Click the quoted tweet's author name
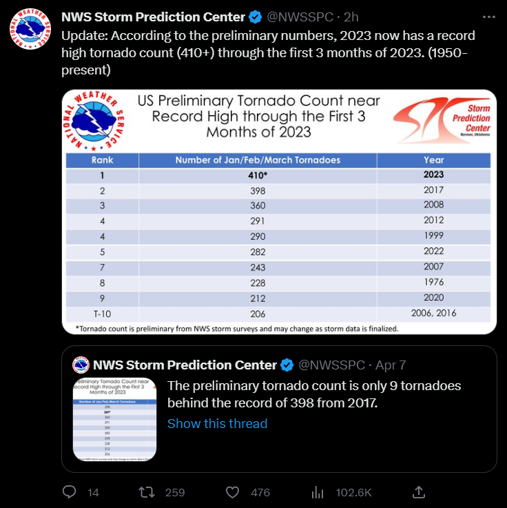 pos(185,365)
